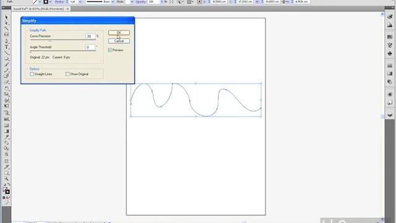Adjust the Curve Precision slider
This screenshot has width=396, height=223.
(49, 40)
